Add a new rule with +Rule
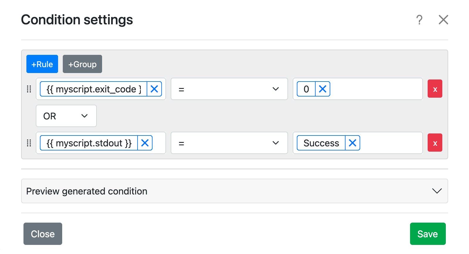The width and height of the screenshot is (469, 254). point(42,64)
